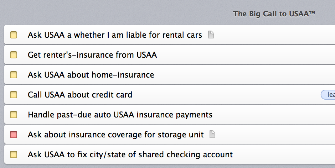Select the 'Get renter's-insurance from USAA' to-do
The image size is (335, 168).
point(170,55)
